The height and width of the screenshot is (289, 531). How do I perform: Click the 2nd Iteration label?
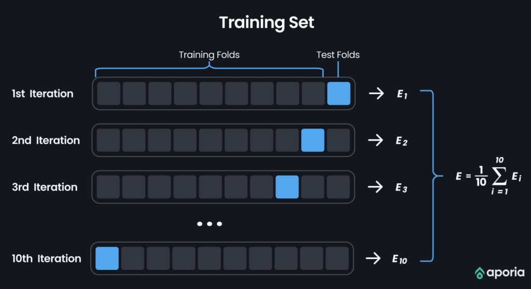(x=46, y=140)
